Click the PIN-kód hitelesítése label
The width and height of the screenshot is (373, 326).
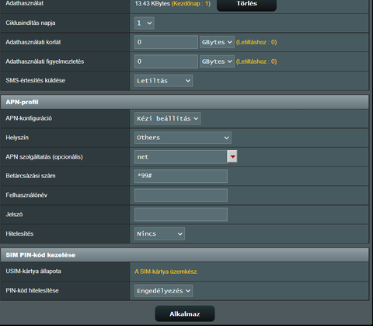click(x=32, y=290)
